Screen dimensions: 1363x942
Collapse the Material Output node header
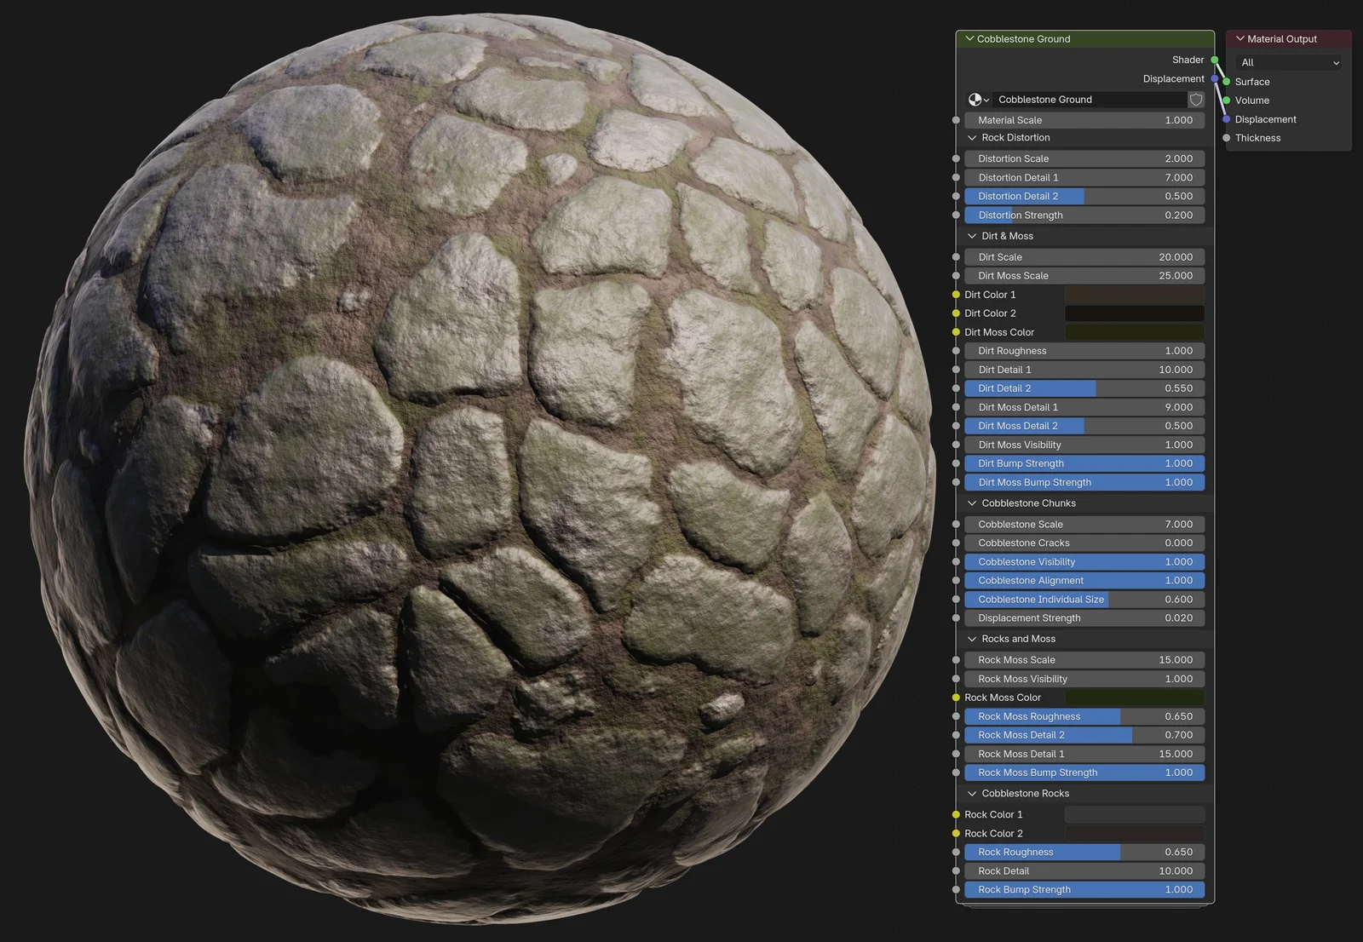[x=1240, y=38]
